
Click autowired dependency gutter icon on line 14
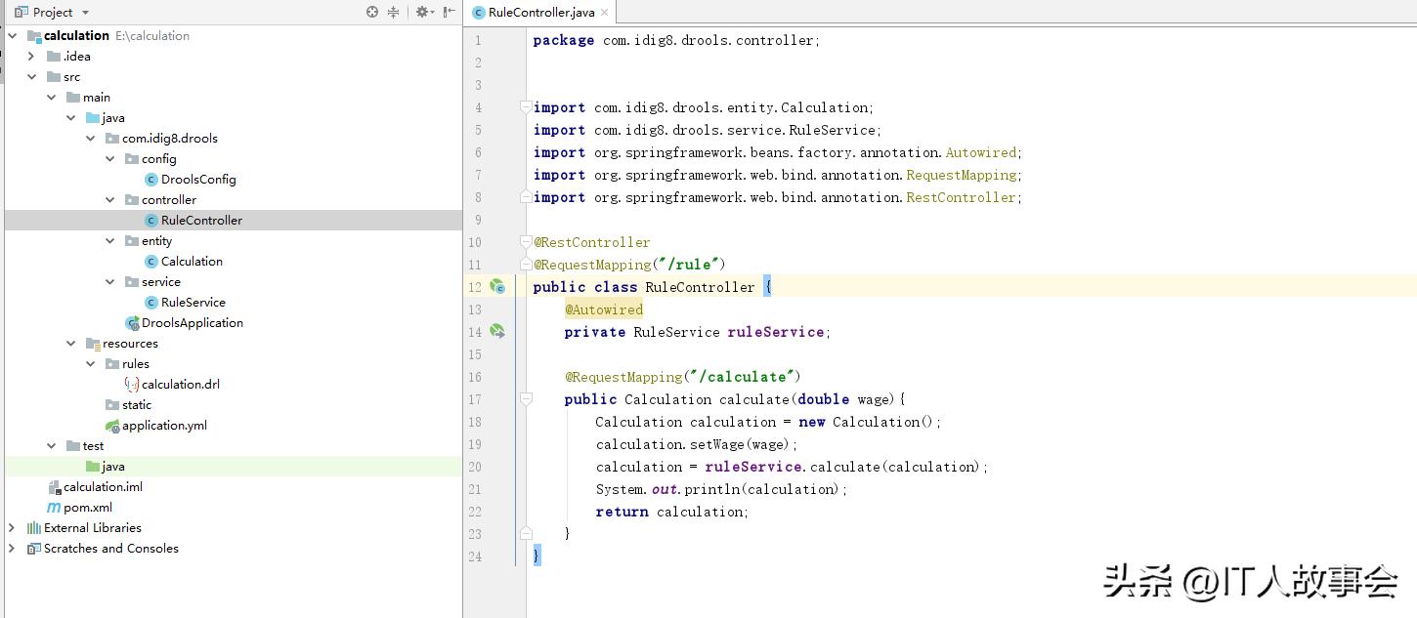(x=496, y=332)
